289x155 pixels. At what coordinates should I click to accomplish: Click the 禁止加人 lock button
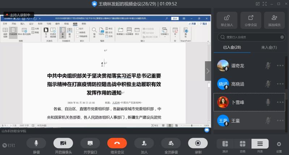tap(227, 20)
